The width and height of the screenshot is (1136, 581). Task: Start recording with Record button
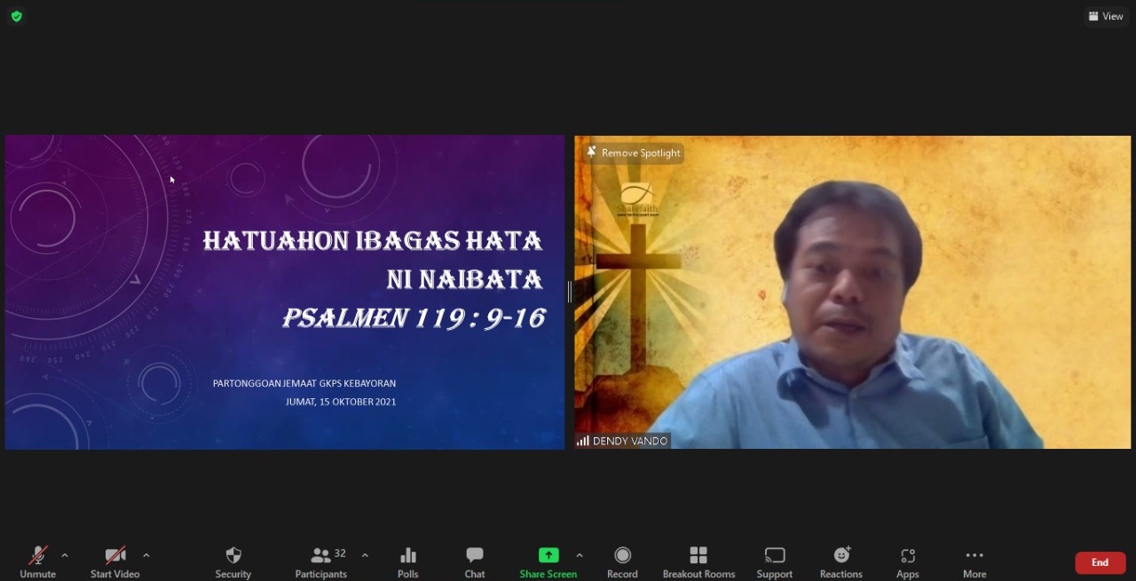622,561
